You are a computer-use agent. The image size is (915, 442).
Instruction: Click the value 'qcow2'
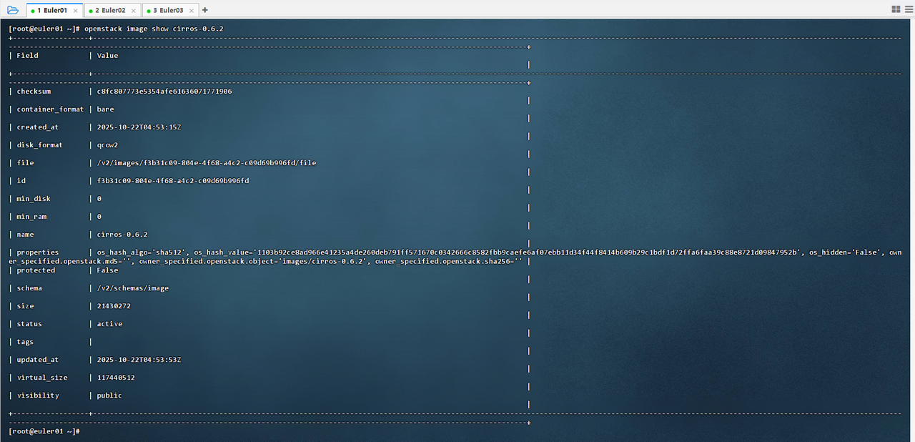[x=107, y=145]
